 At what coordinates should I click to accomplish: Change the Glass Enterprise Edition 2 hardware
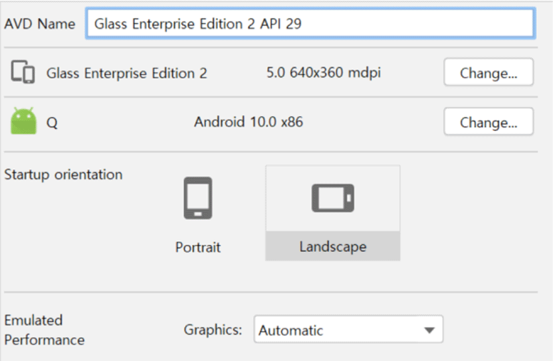pyautogui.click(x=488, y=73)
